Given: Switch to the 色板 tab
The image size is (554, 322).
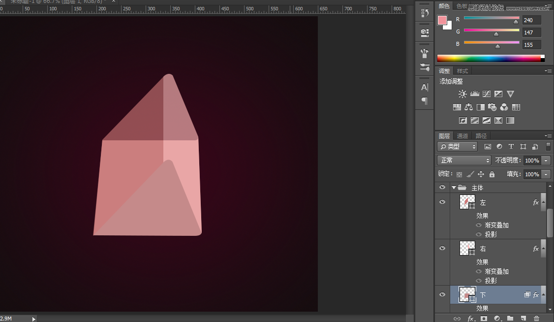Looking at the screenshot, I should pos(462,5).
